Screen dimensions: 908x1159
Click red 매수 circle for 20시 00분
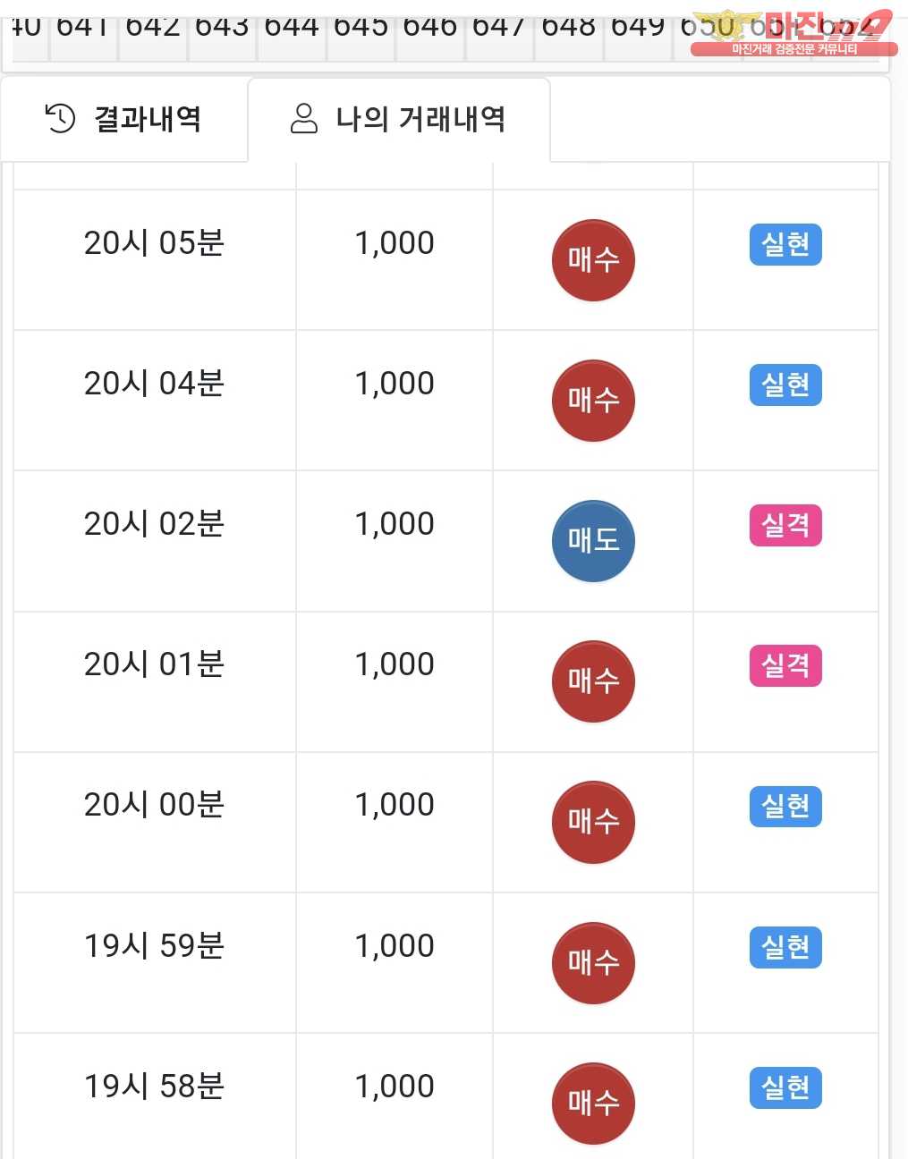point(593,822)
